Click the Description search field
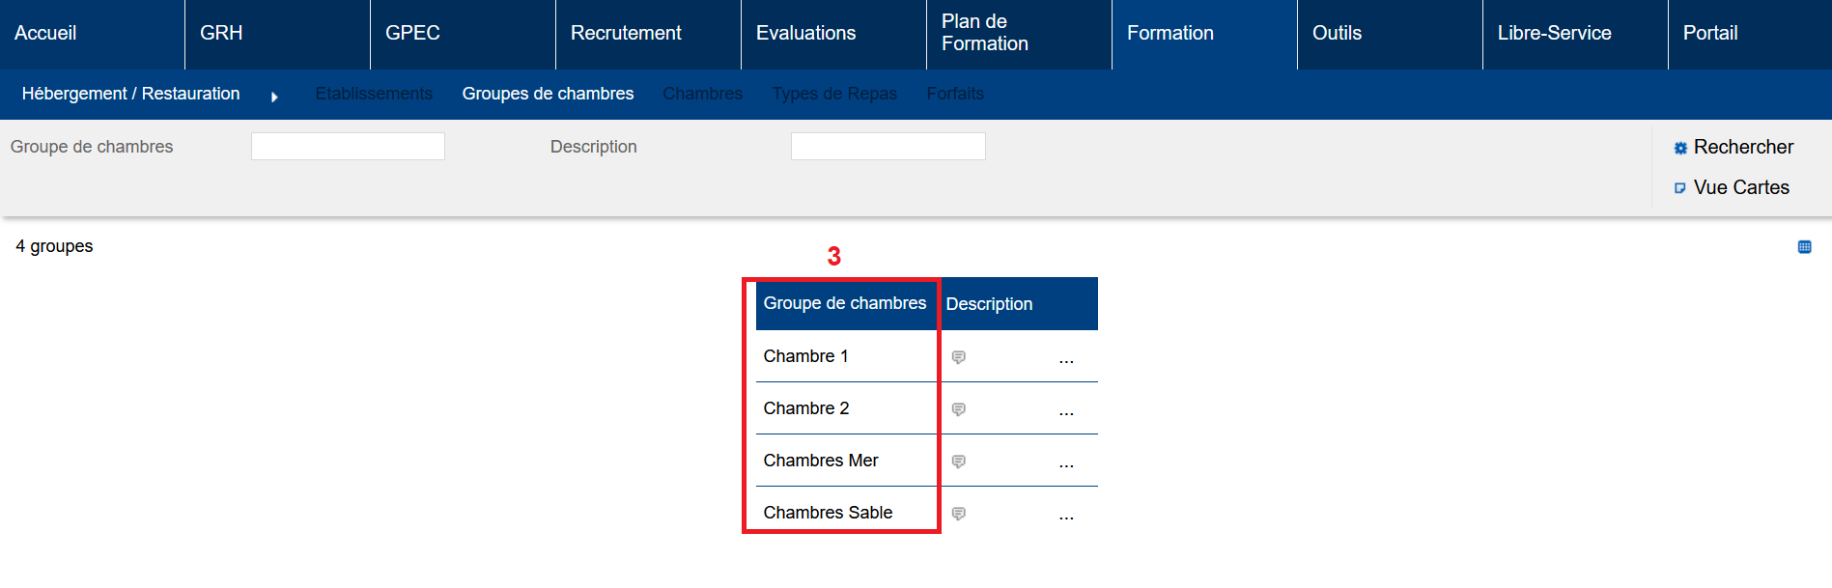 (x=888, y=146)
